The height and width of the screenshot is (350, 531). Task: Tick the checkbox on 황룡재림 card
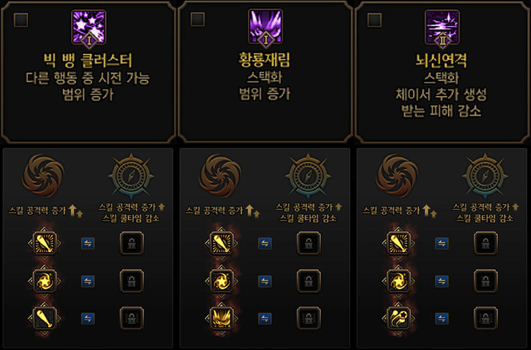click(198, 20)
